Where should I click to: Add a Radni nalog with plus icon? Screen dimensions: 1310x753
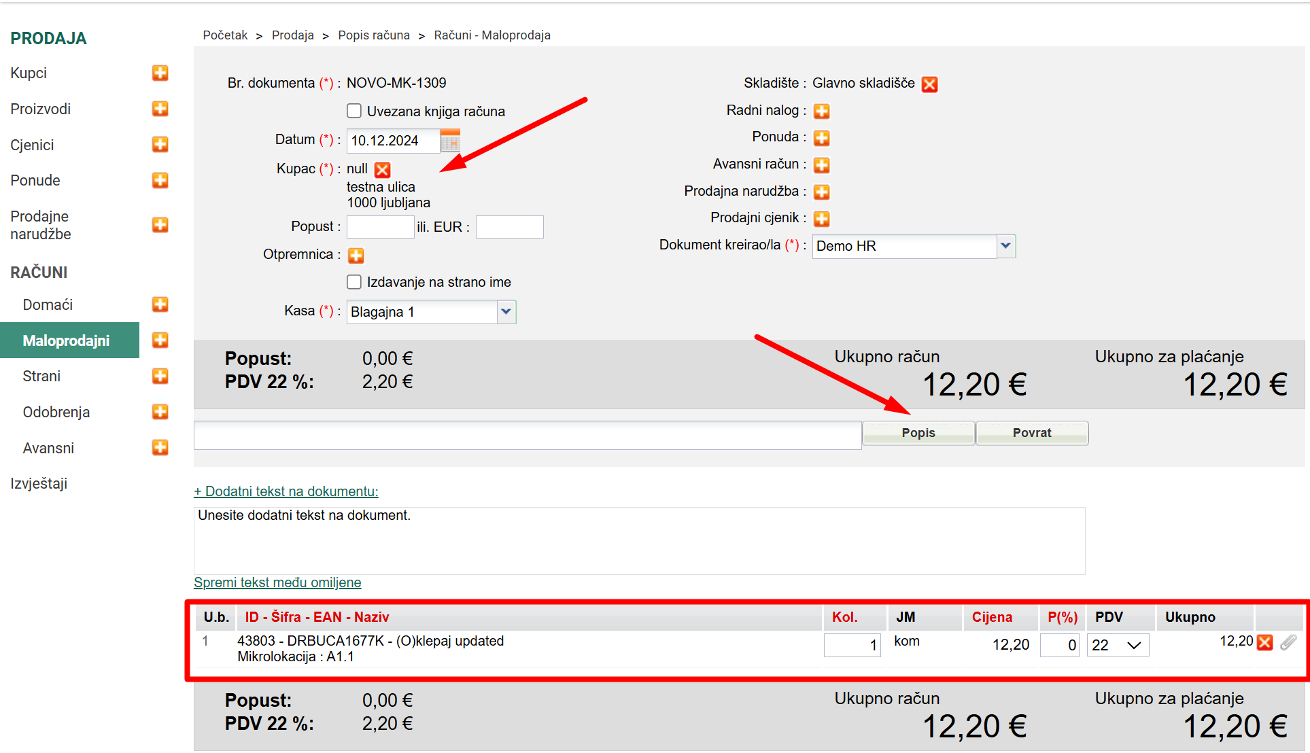[x=821, y=111]
